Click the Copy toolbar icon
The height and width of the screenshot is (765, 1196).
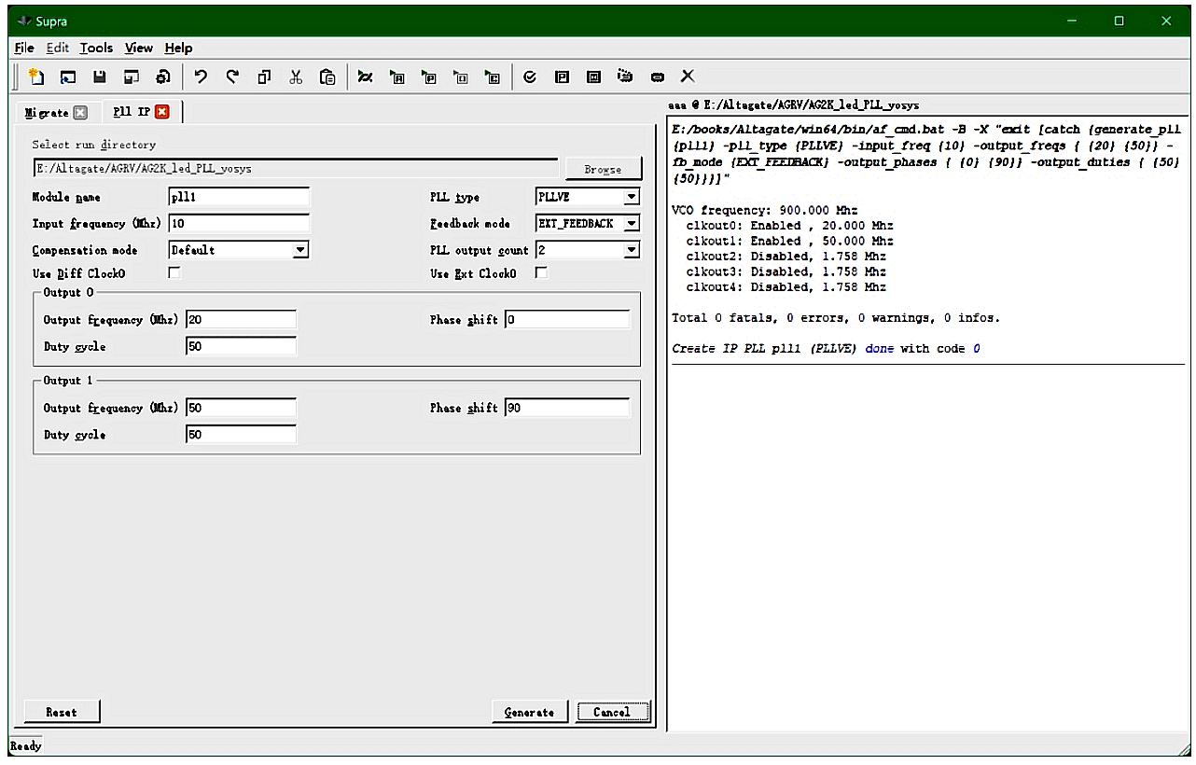[264, 76]
